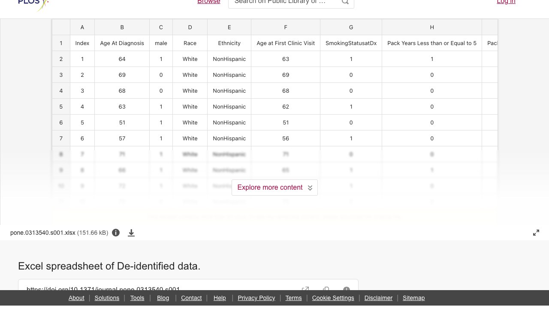Open Cookie Settings
The width and height of the screenshot is (549, 309).
point(333,298)
